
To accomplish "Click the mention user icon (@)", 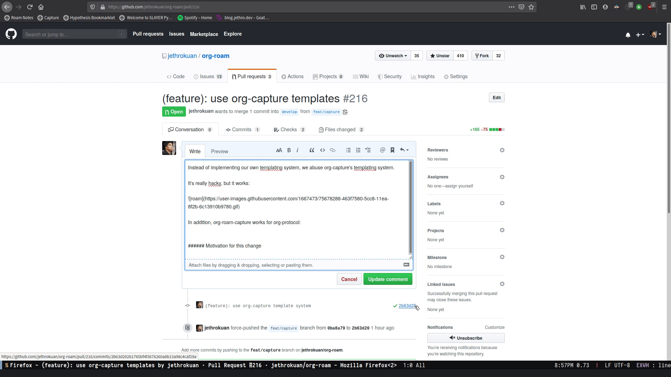I will pos(383,150).
